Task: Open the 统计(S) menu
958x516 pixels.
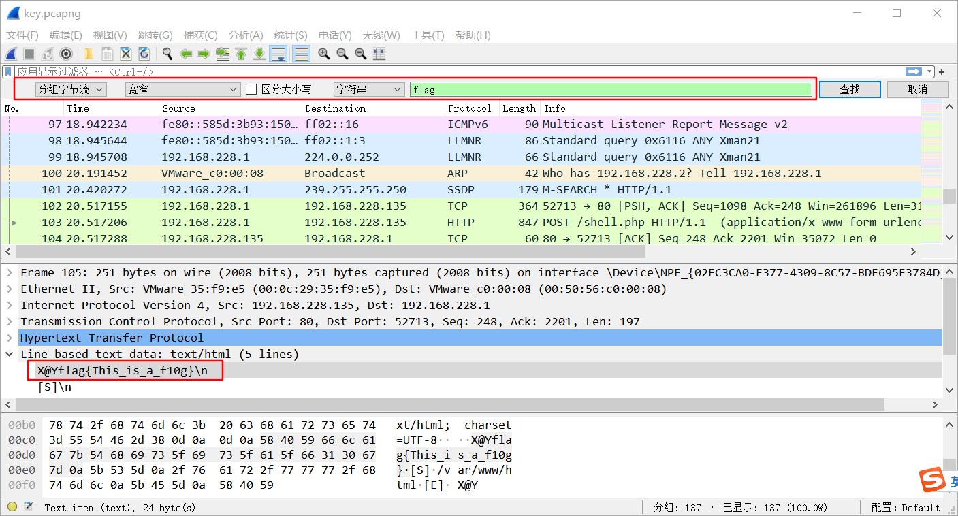Action: (291, 35)
